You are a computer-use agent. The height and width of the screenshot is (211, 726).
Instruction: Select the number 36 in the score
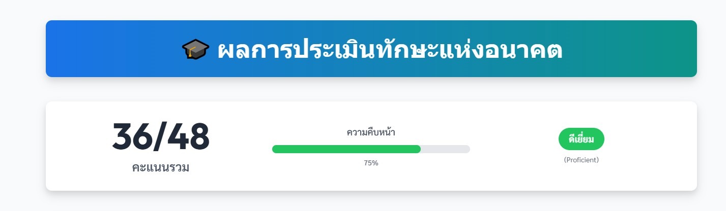[x=130, y=137]
